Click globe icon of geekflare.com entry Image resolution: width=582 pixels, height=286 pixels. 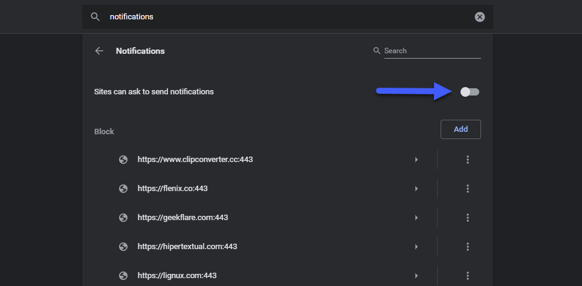[123, 218]
